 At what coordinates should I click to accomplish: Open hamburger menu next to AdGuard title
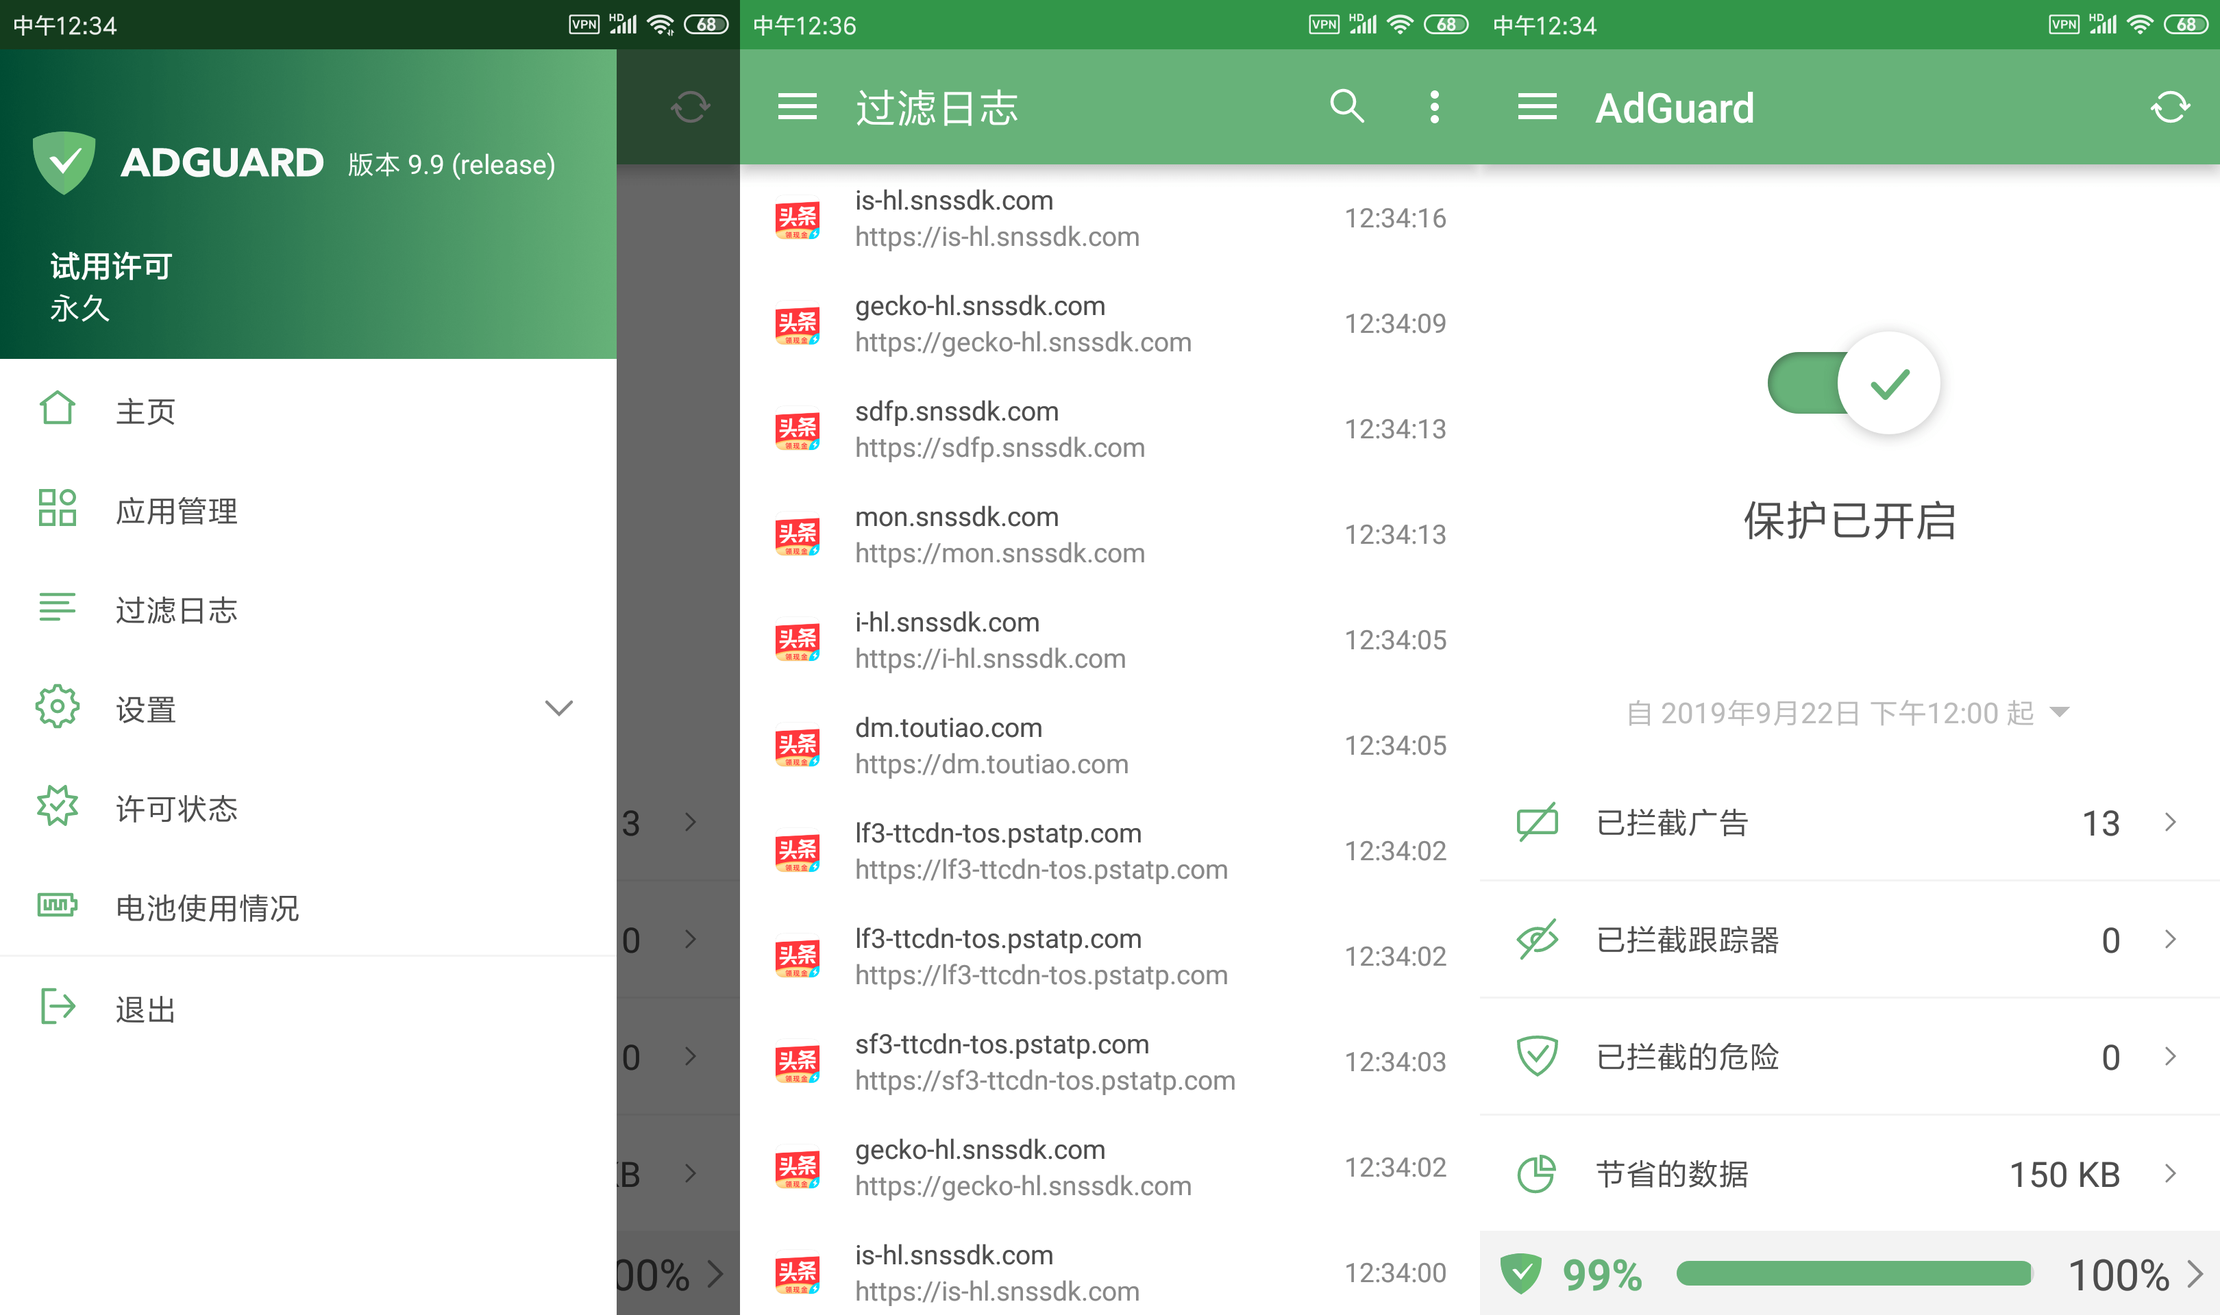point(1537,108)
